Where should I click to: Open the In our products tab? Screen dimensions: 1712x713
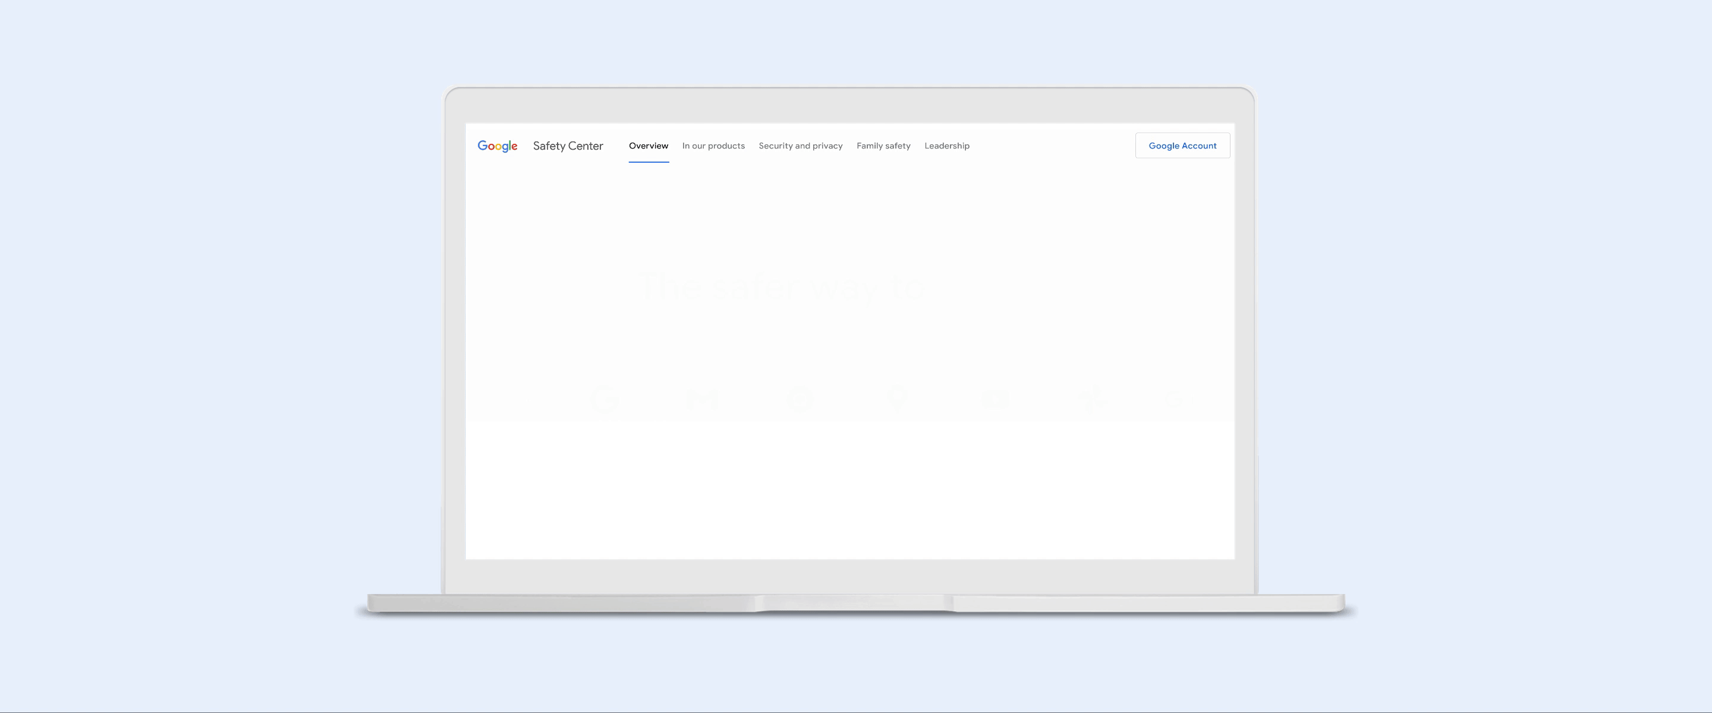713,146
